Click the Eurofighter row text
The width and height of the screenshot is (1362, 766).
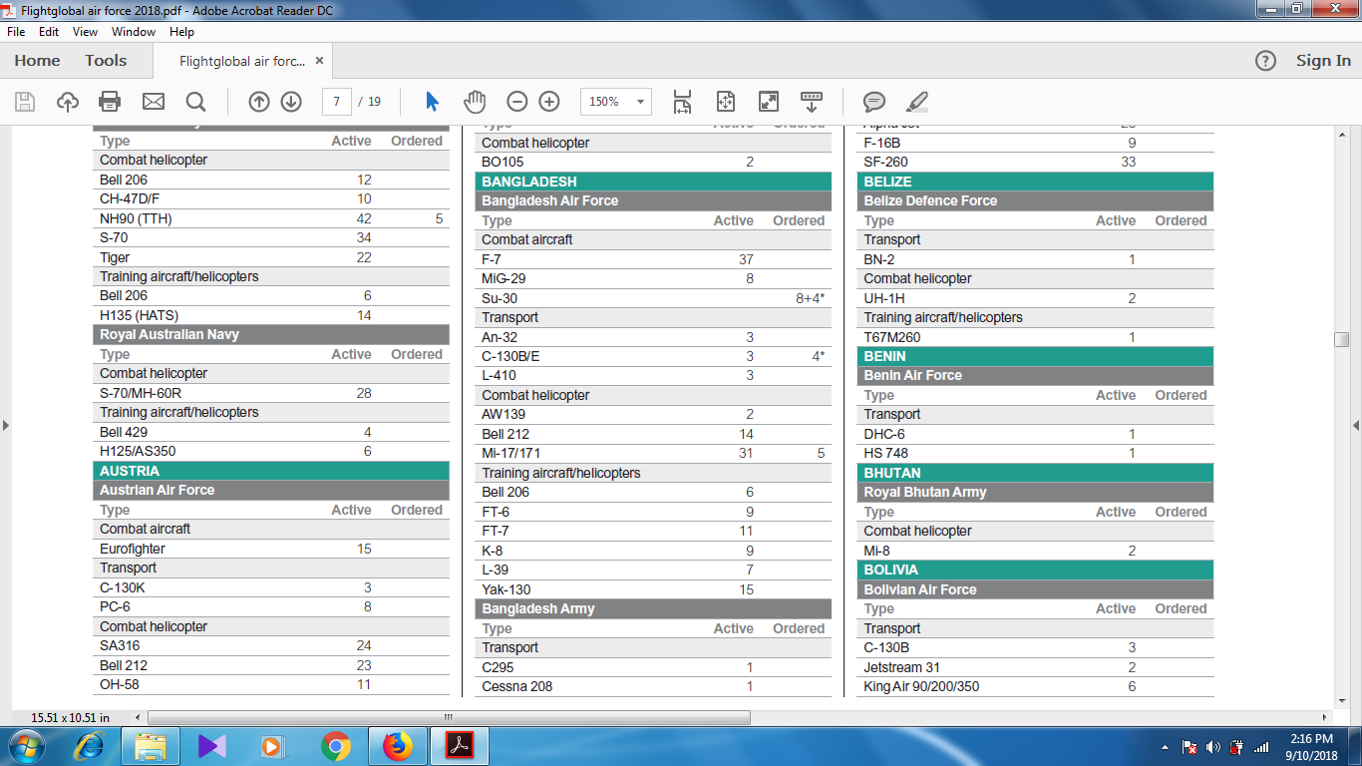[x=133, y=549]
